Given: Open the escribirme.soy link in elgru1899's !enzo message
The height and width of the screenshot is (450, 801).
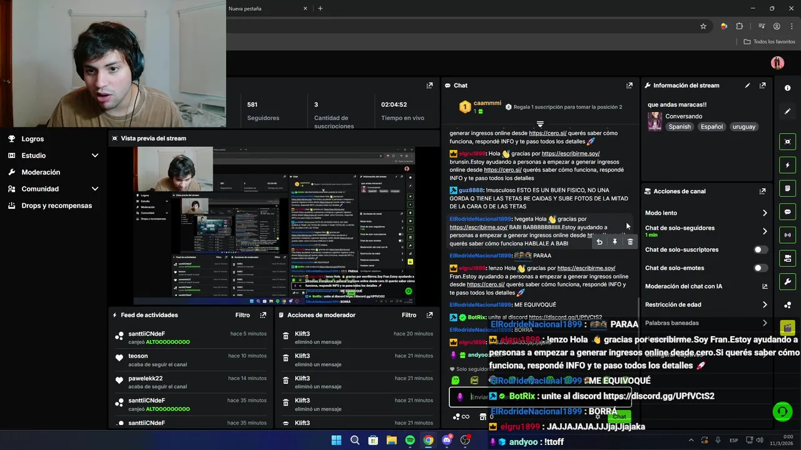Looking at the screenshot, I should (586, 268).
